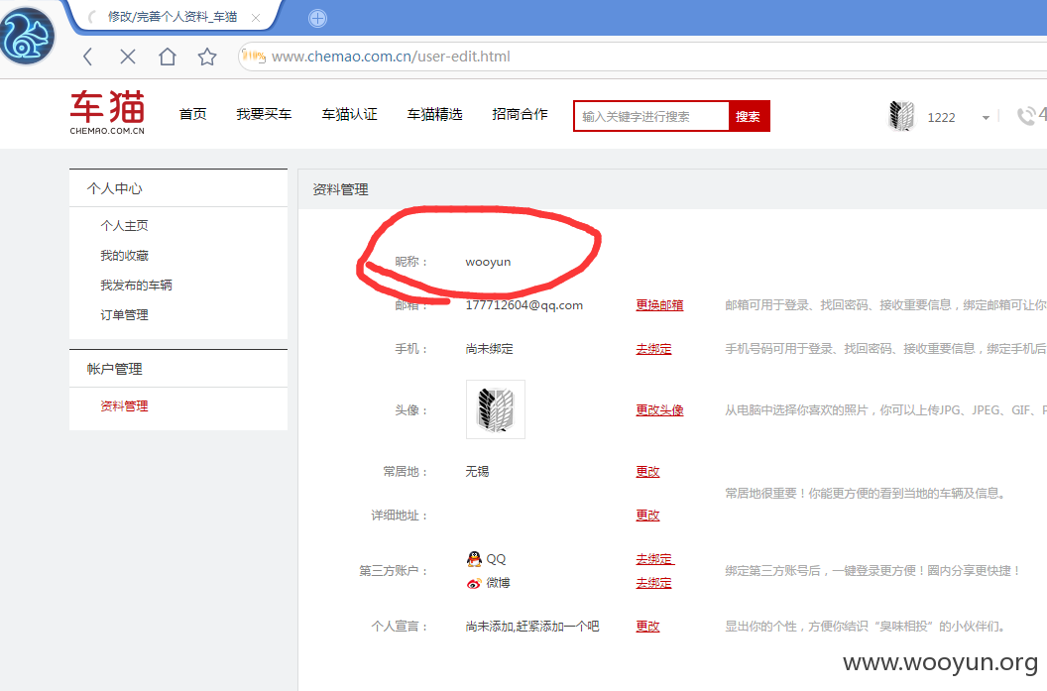Open browser home page icon
This screenshot has width=1047, height=691.
coord(167,57)
